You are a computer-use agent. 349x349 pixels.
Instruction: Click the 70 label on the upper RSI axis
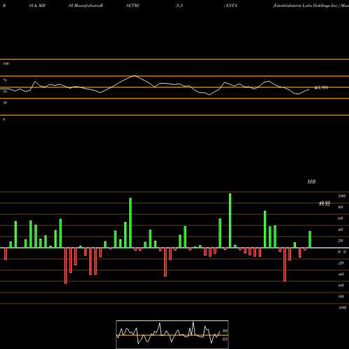(x=5, y=80)
